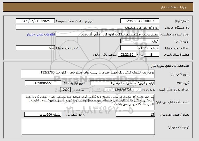
Task: Click the text ساعت باقی مانده
Action: 105,55
